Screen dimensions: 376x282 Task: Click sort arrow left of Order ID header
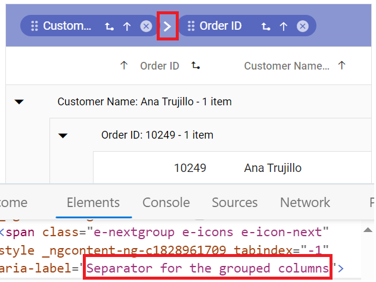tap(124, 65)
